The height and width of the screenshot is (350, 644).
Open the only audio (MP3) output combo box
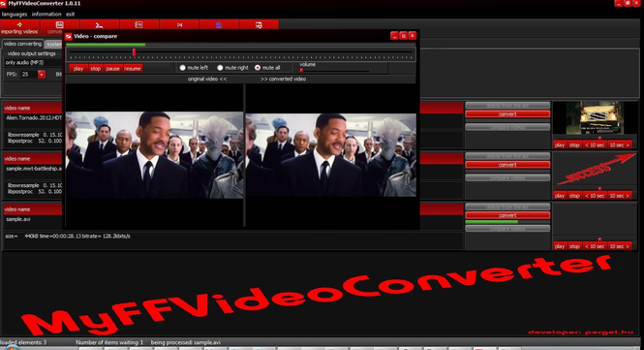click(x=33, y=62)
